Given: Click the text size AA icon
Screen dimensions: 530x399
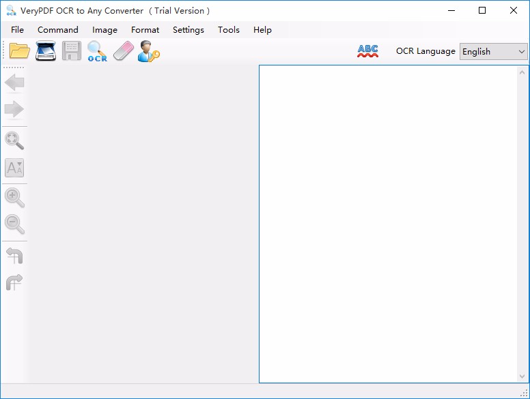Looking at the screenshot, I should pyautogui.click(x=14, y=168).
